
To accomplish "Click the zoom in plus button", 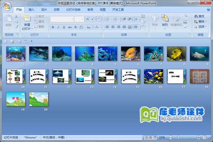I will [198, 137].
